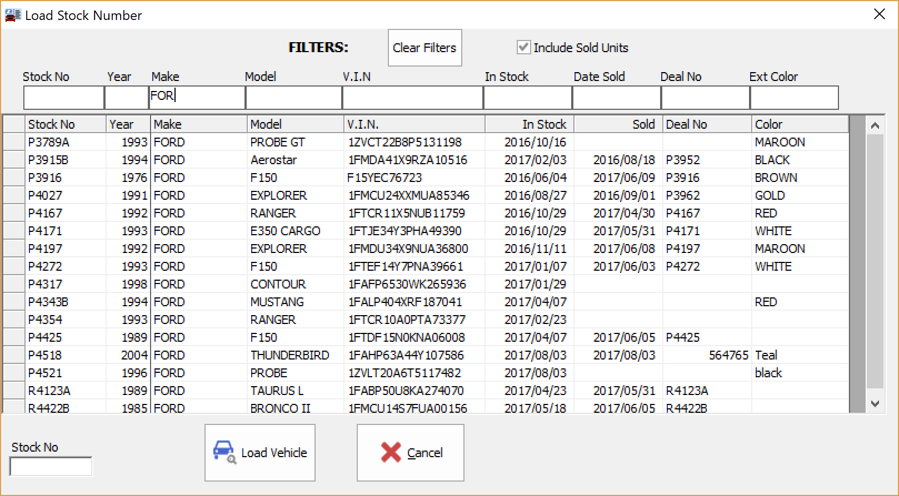Click model cell CONTOUR
Image resolution: width=899 pixels, height=496 pixels.
(x=278, y=284)
